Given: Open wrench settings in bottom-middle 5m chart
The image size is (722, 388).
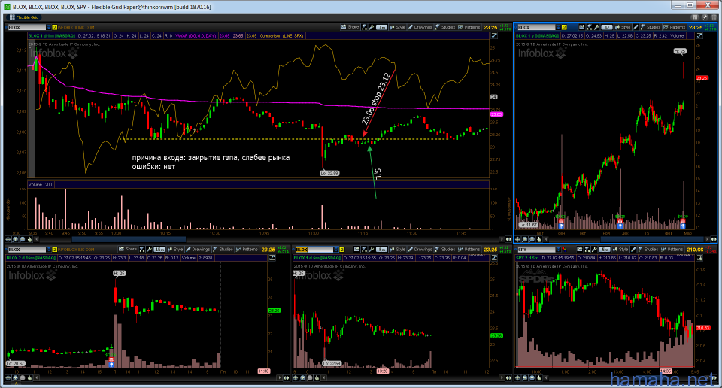Looking at the screenshot, I should coord(371,250).
